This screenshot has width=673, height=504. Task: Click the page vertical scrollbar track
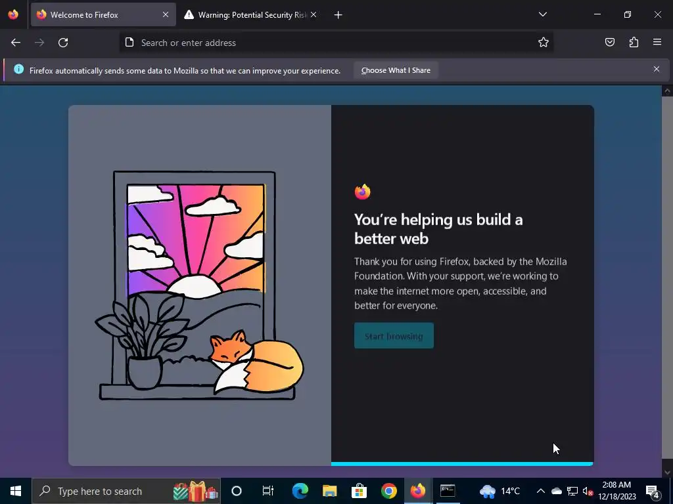[667, 282]
